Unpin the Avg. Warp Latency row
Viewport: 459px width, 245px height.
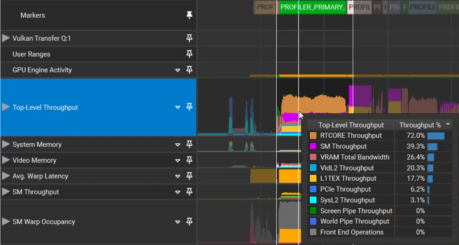coord(188,176)
